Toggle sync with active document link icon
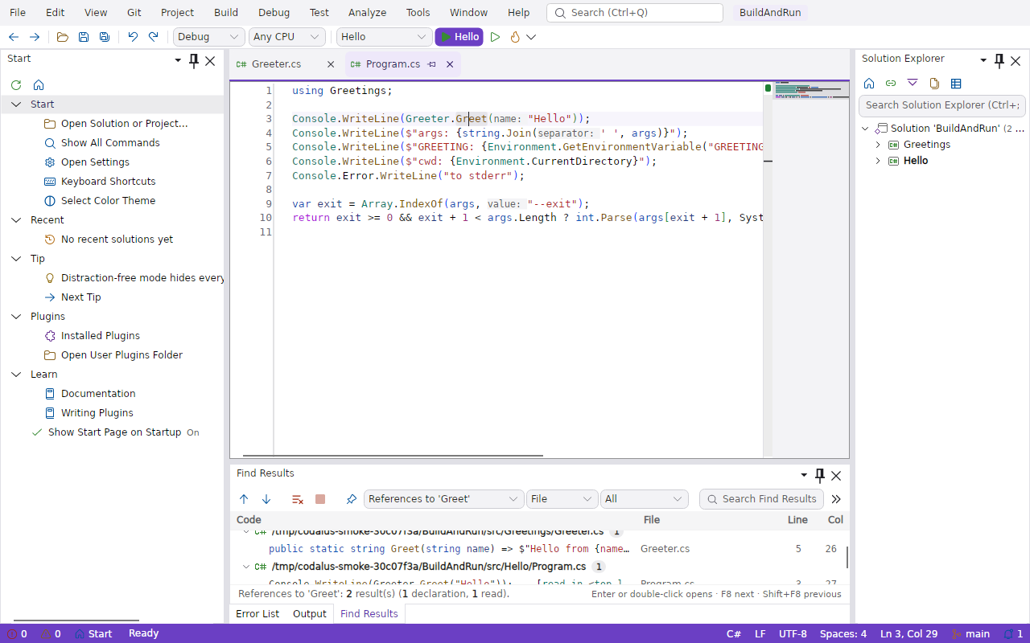 pyautogui.click(x=891, y=83)
